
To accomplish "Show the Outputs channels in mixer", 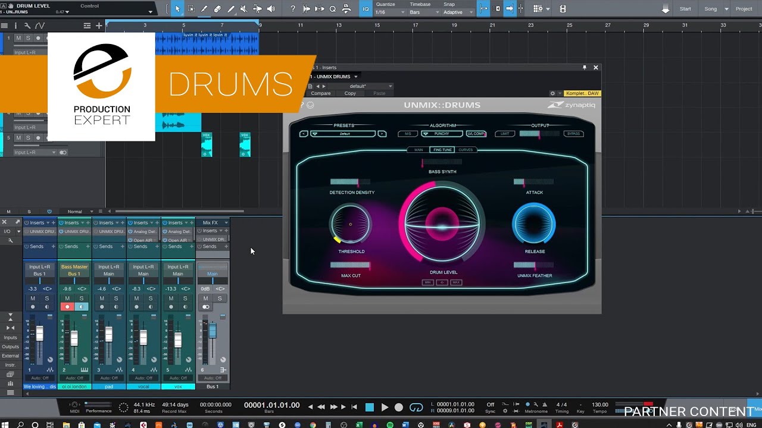I will (x=10, y=347).
